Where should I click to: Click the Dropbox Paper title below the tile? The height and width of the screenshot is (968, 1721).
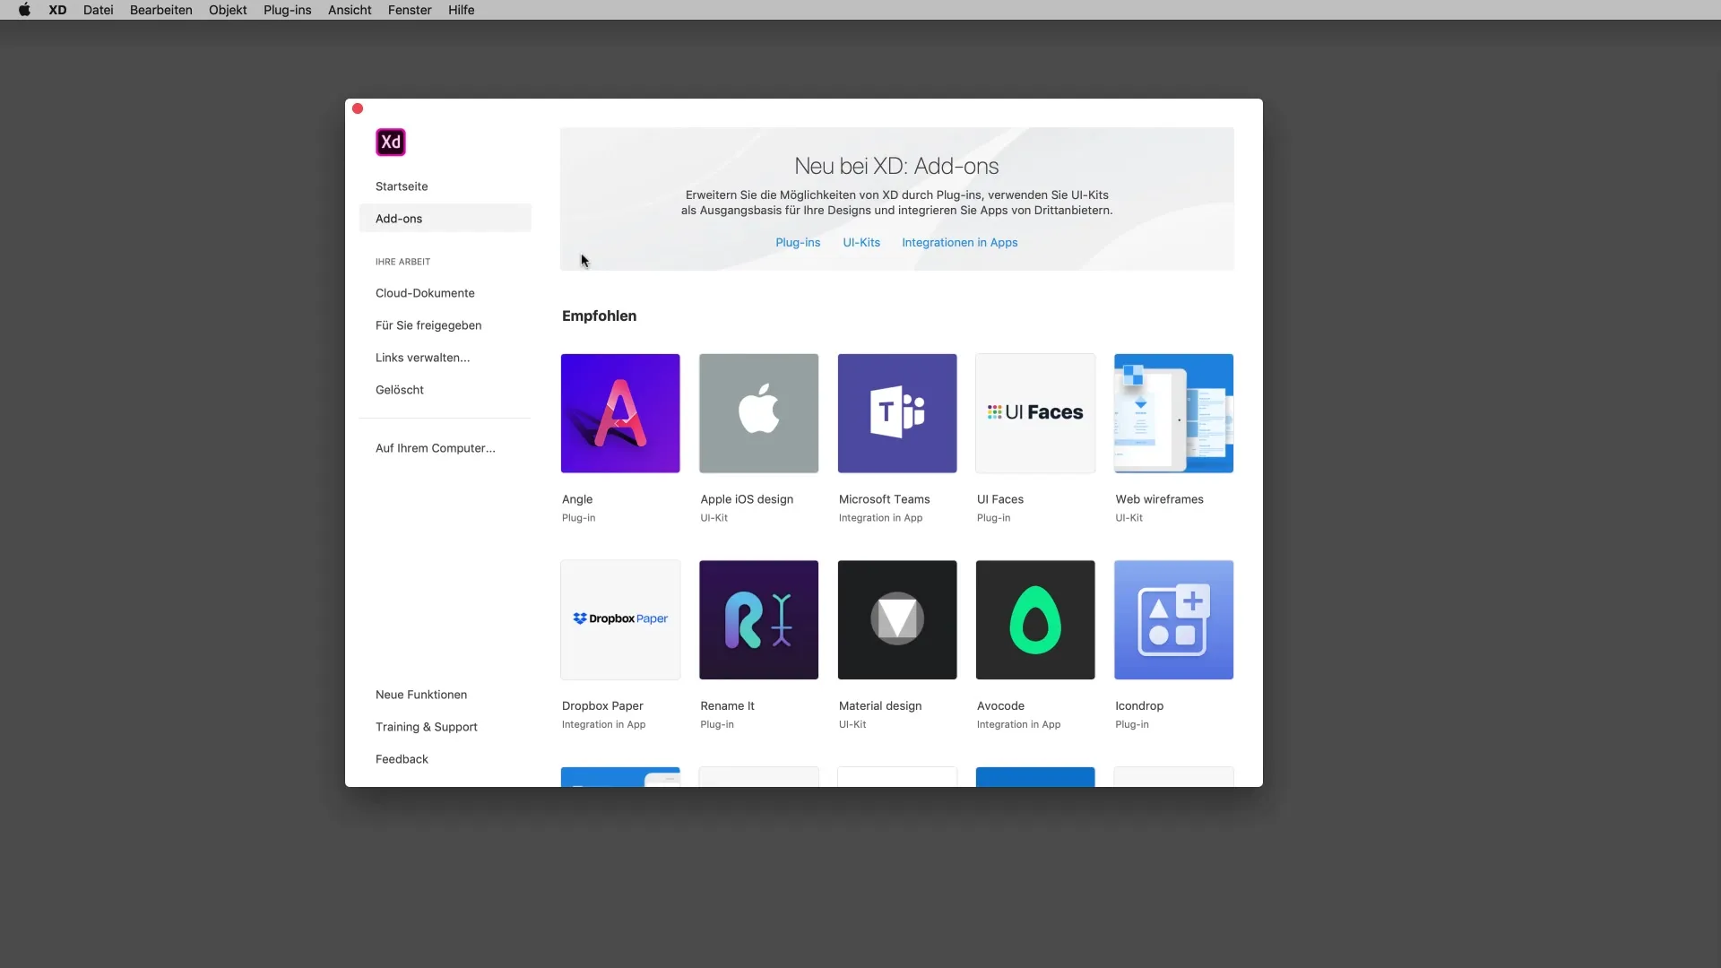(x=602, y=706)
